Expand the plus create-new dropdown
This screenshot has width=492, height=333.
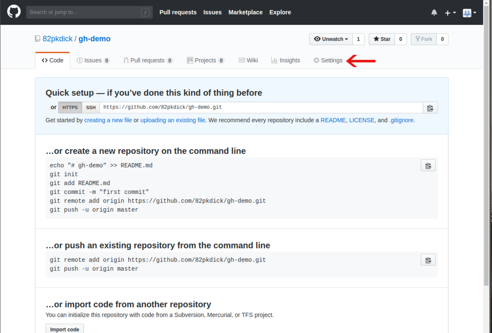click(450, 13)
